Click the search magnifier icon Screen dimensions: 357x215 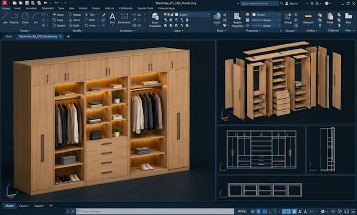pyautogui.click(x=281, y=3)
